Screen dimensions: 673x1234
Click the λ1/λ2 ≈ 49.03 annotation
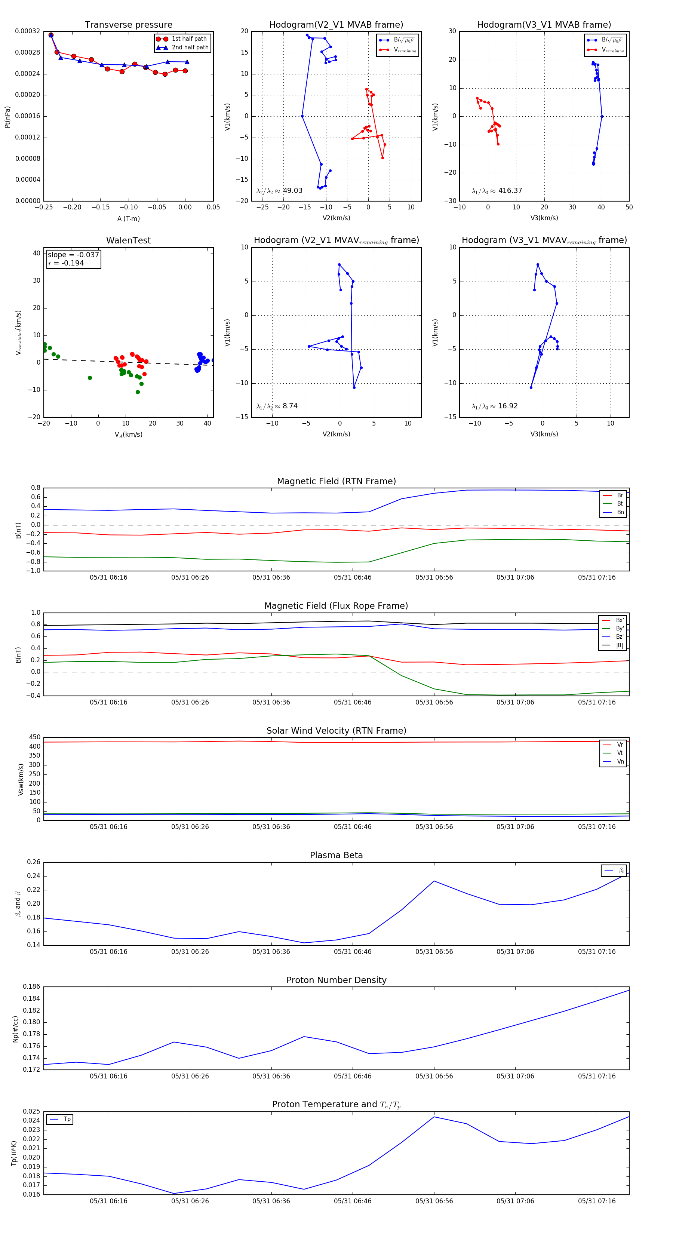[279, 191]
